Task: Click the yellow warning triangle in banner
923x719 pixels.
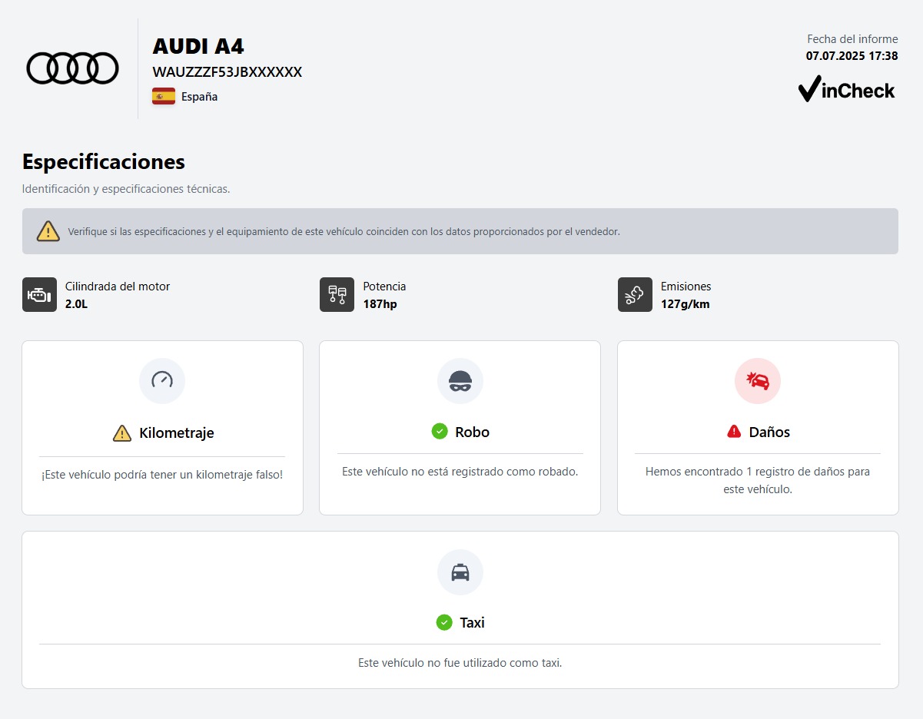Action: (48, 231)
